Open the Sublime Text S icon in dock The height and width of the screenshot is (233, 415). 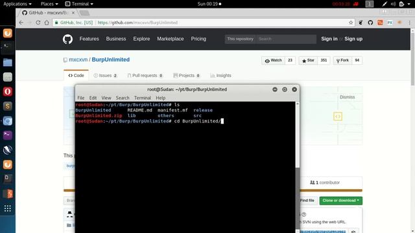[7, 106]
